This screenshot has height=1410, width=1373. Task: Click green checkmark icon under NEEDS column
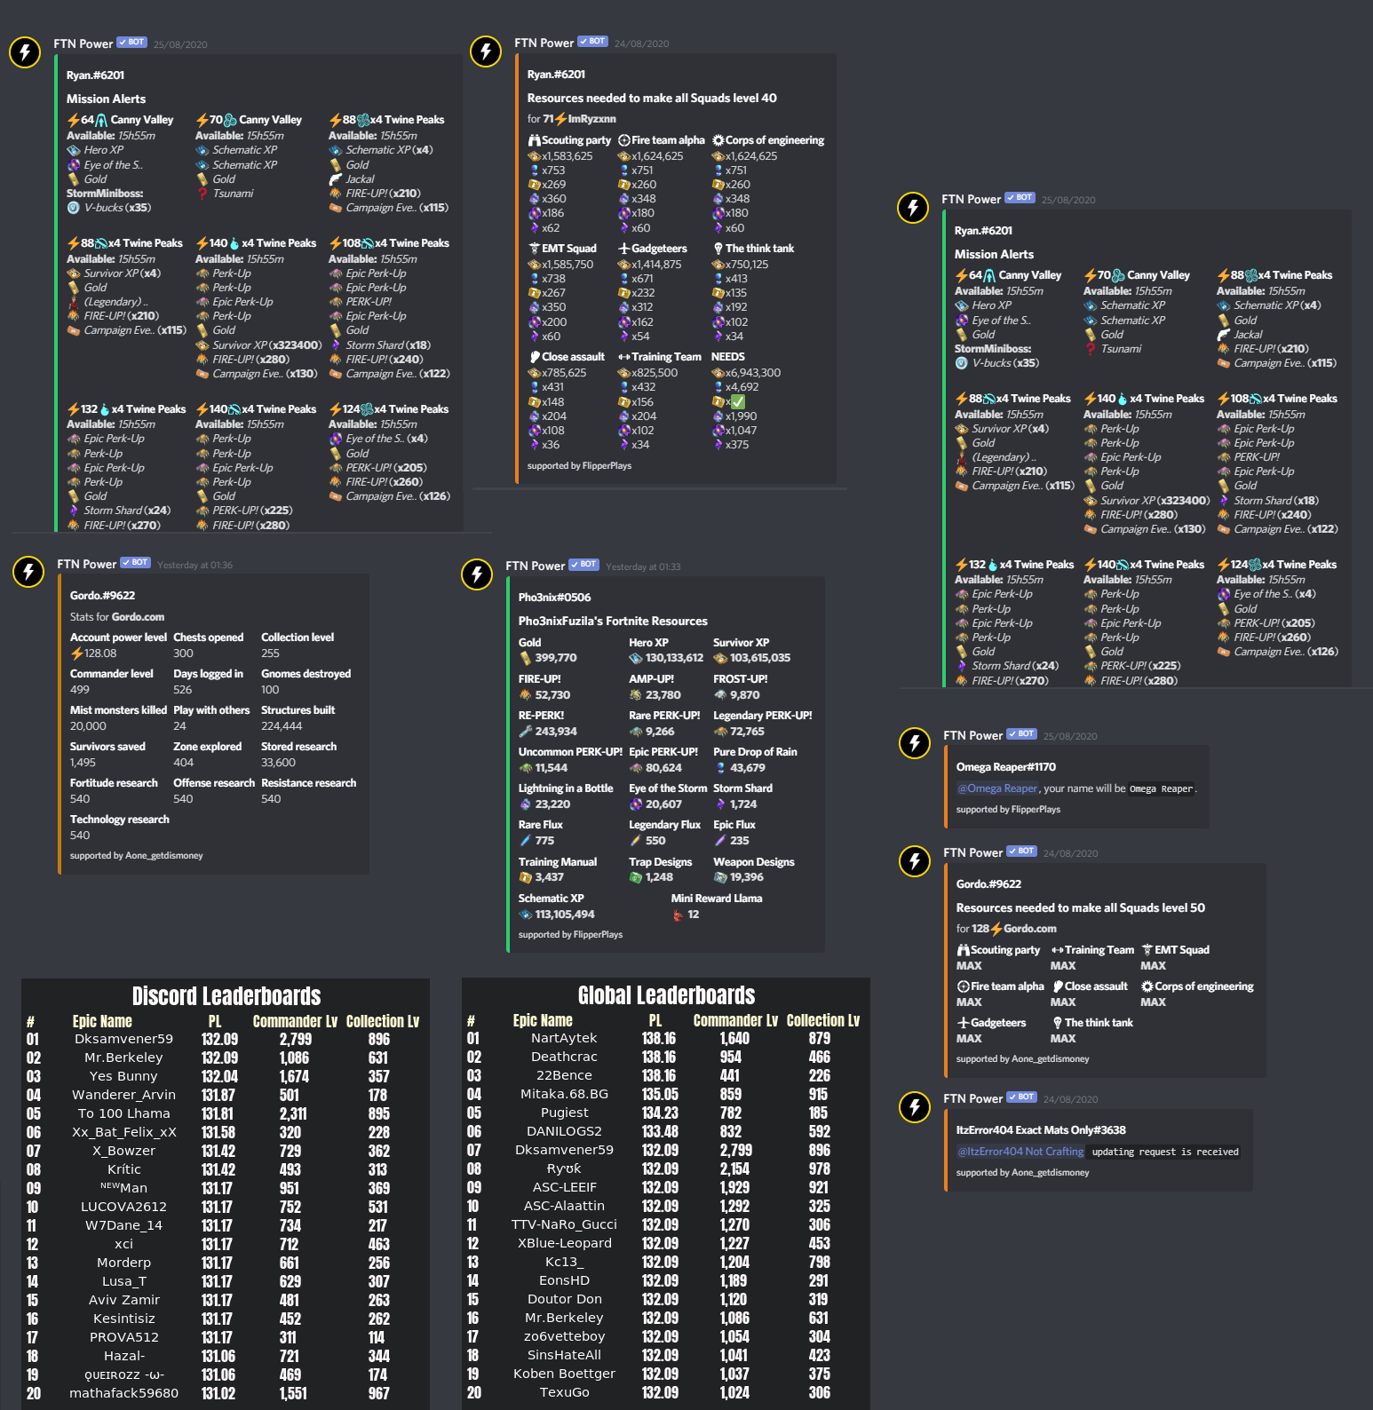pos(738,402)
